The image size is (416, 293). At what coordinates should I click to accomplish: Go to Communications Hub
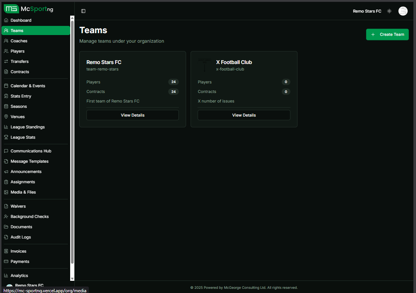[x=31, y=151]
